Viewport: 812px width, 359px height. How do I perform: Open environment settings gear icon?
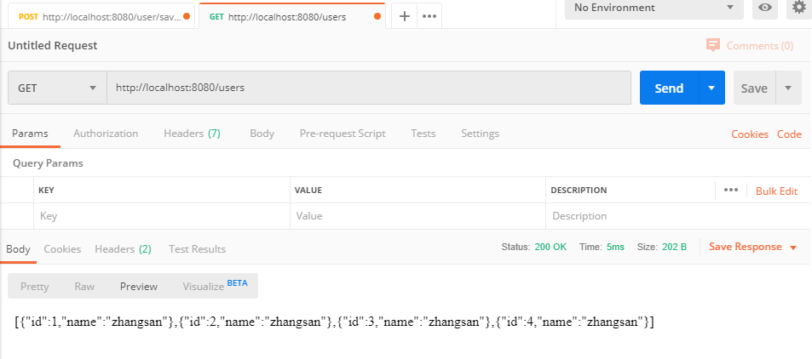click(x=798, y=8)
